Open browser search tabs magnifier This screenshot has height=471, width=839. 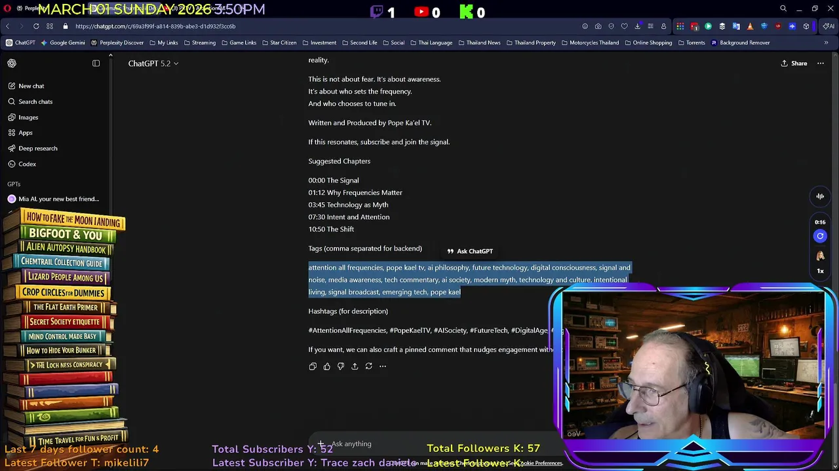point(783,9)
